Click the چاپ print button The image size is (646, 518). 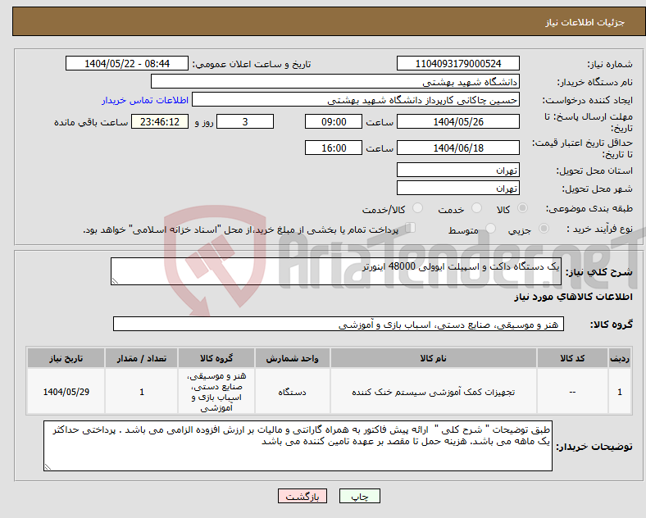[x=359, y=497]
